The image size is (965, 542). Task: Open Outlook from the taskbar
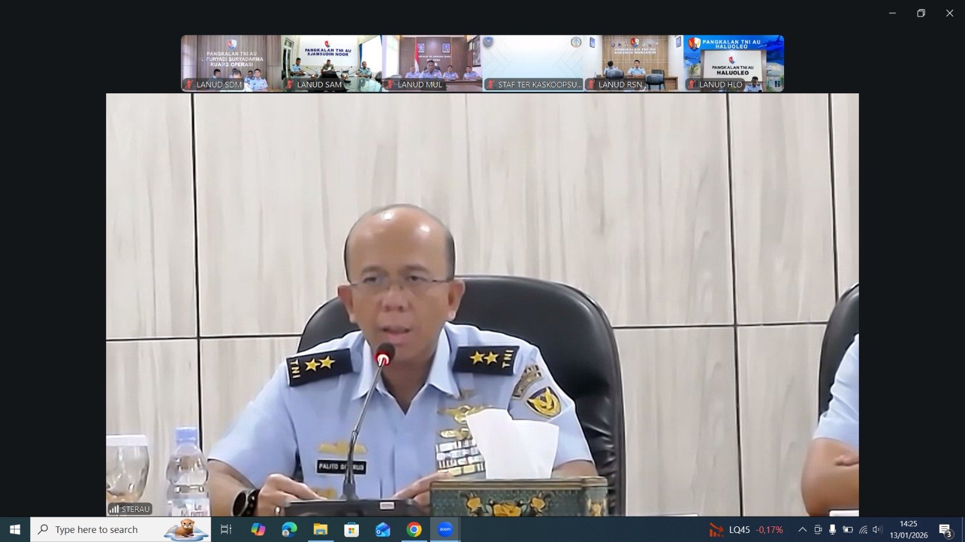tap(382, 529)
